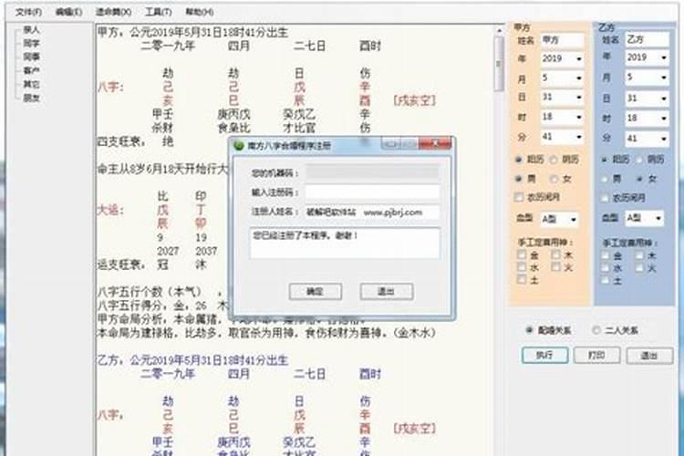This screenshot has height=456, width=684.
Task: Click 确定 in the registration dialog
Action: 315,292
